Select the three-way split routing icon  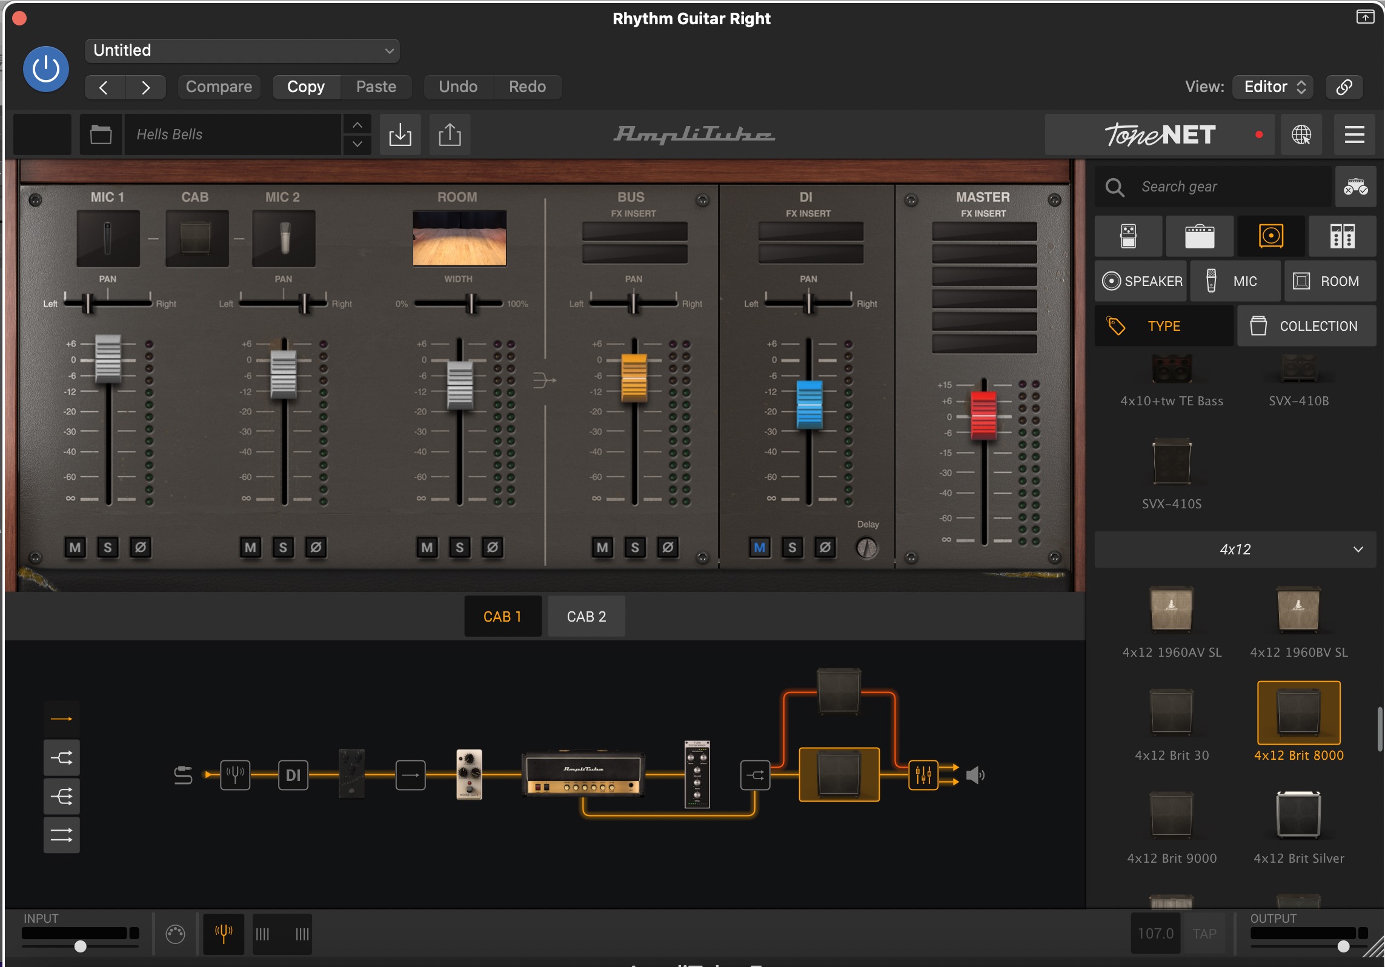(x=61, y=796)
